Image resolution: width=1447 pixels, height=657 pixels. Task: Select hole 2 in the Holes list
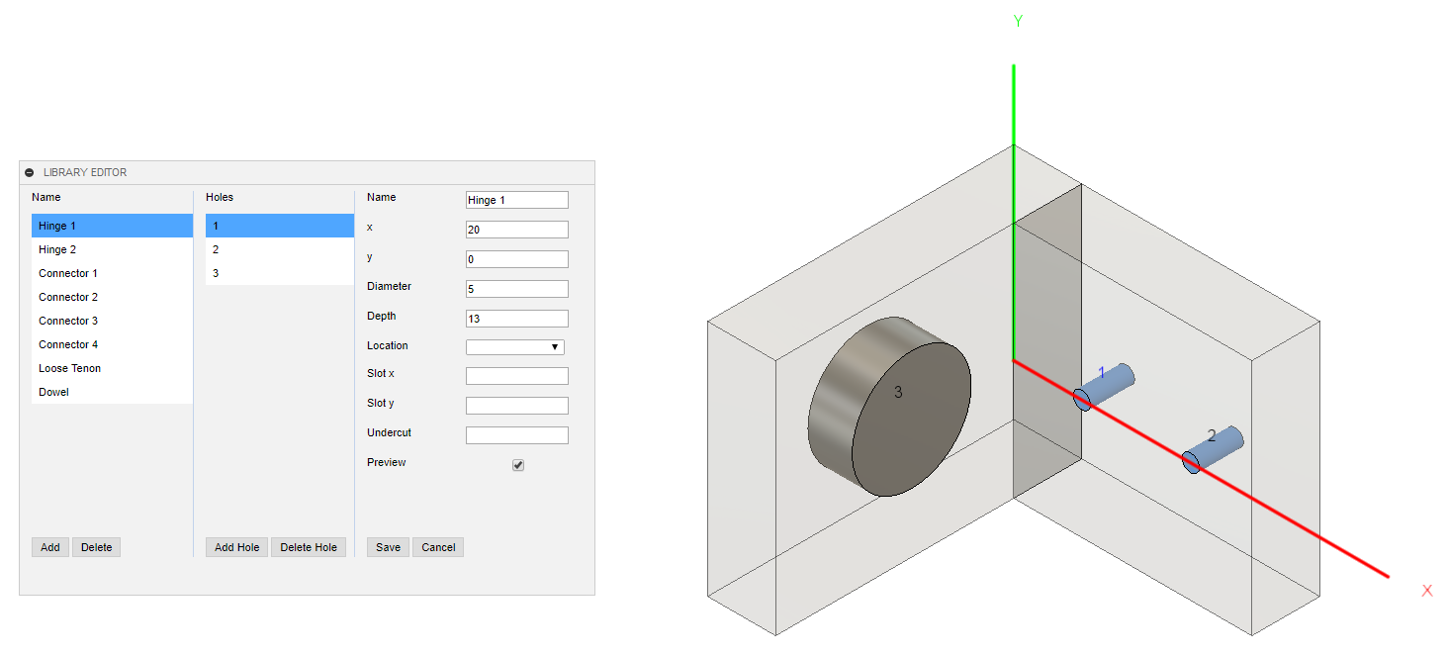[216, 249]
